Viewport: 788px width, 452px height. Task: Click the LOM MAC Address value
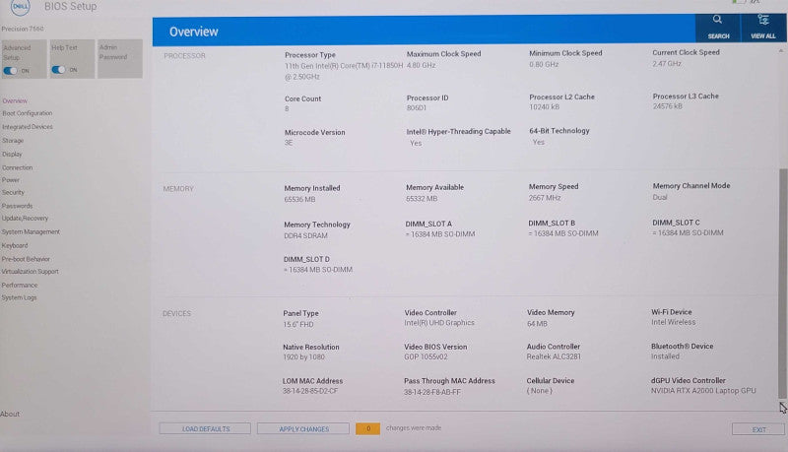(x=310, y=391)
